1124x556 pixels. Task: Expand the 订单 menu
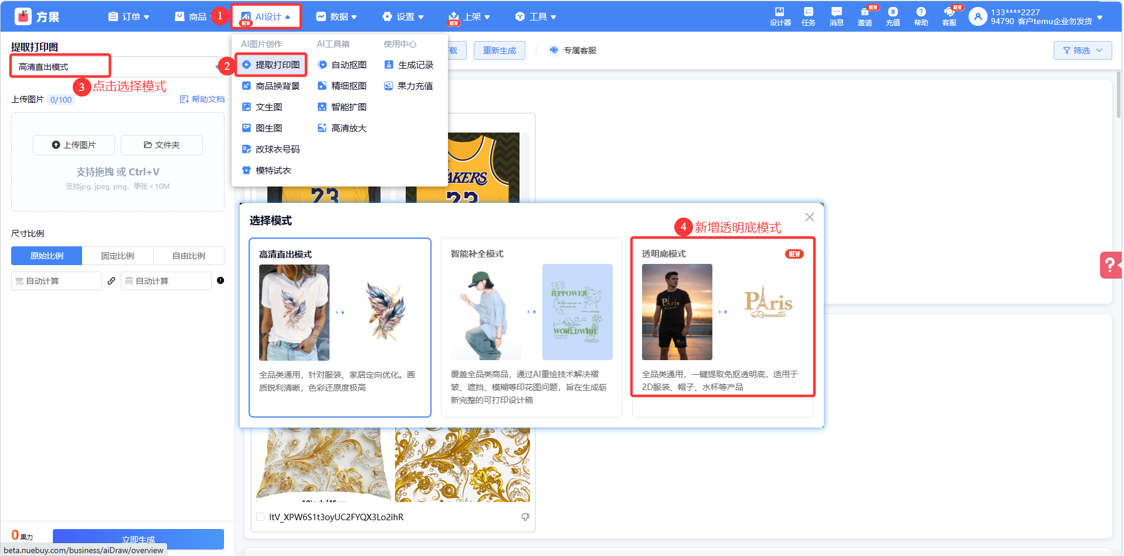pos(129,16)
